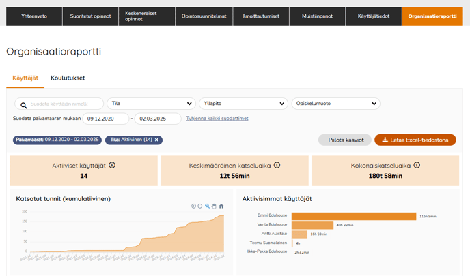Click info icon next to Keskimääräinen katseluaika
470x276 pixels.
277,165
